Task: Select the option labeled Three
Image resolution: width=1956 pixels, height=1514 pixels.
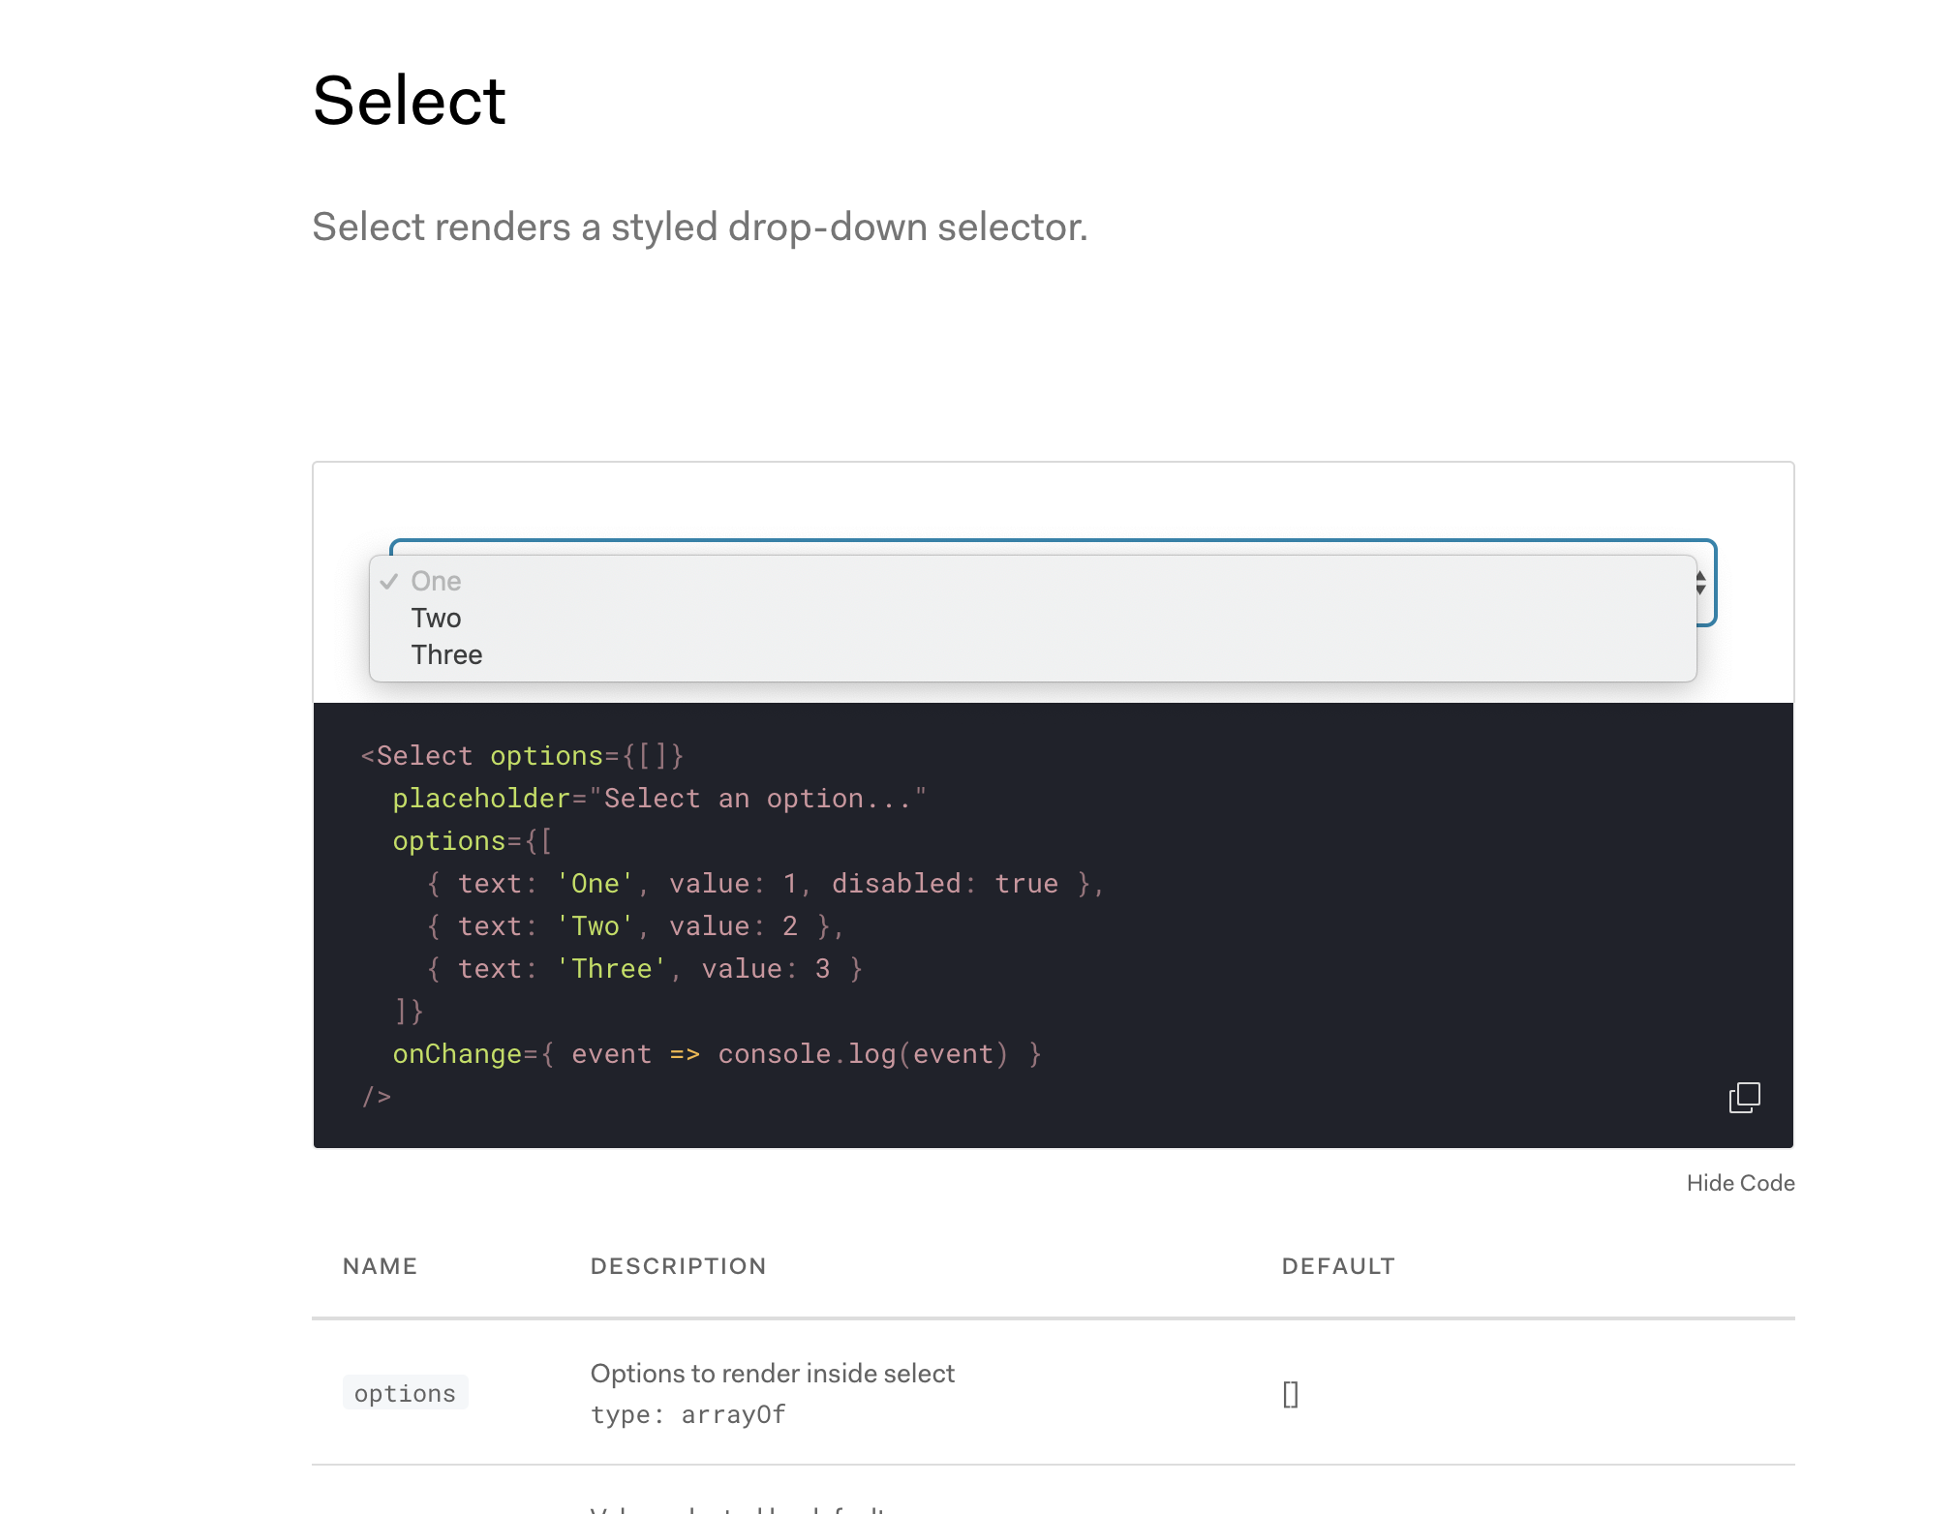Action: [446, 654]
